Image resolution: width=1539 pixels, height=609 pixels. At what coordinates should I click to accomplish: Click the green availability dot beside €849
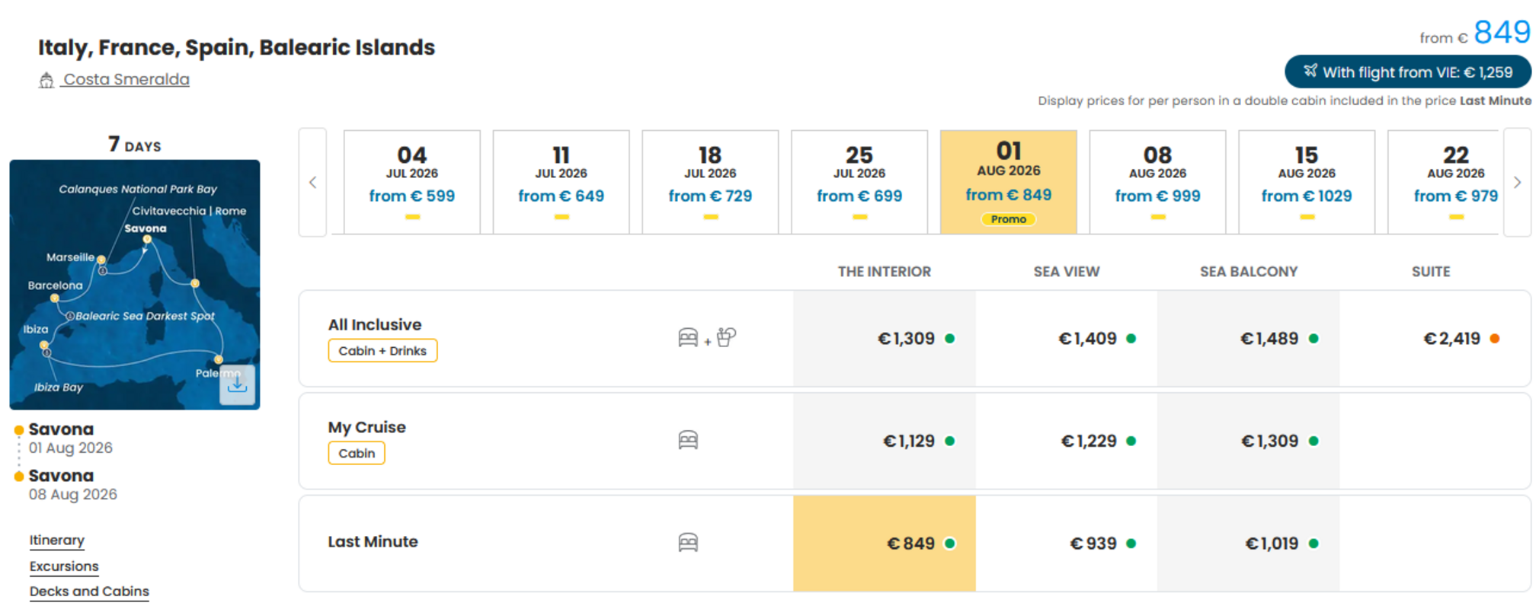[950, 544]
